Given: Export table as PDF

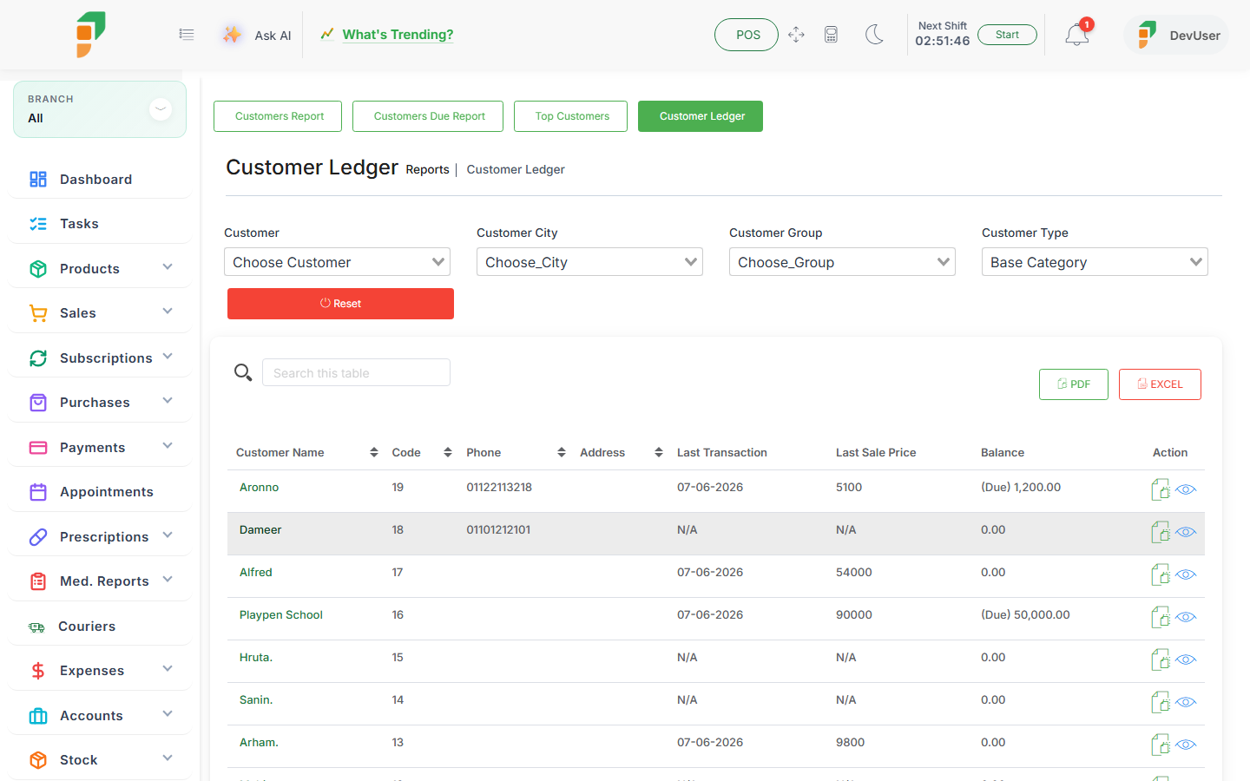Looking at the screenshot, I should pos(1074,384).
